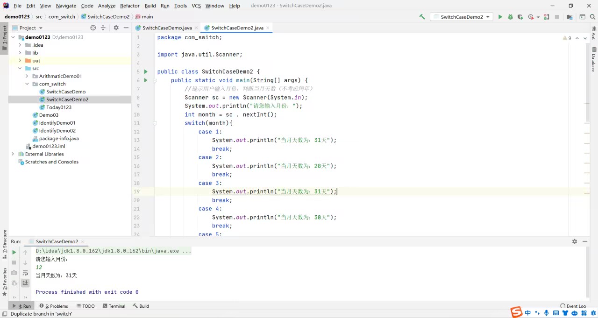Expand the out folder
The width and height of the screenshot is (598, 318).
(x=20, y=61)
